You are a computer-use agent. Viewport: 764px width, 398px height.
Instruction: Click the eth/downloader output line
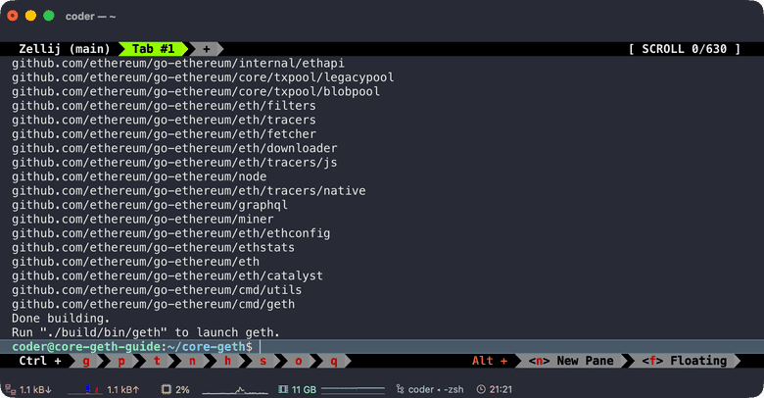(x=174, y=148)
